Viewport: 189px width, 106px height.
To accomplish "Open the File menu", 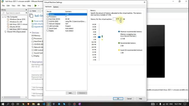I will click(x=3, y=6).
